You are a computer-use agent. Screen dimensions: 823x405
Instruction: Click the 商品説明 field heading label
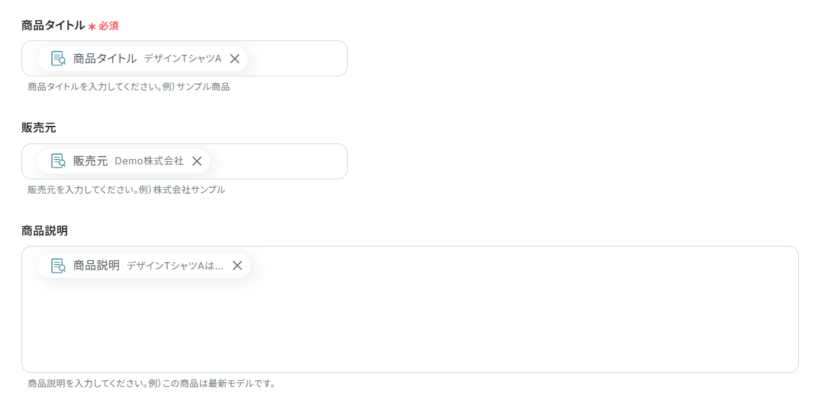tap(44, 231)
